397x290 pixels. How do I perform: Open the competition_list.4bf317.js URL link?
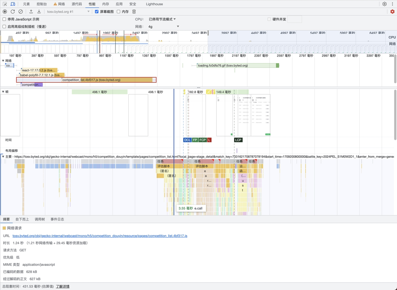(100, 236)
